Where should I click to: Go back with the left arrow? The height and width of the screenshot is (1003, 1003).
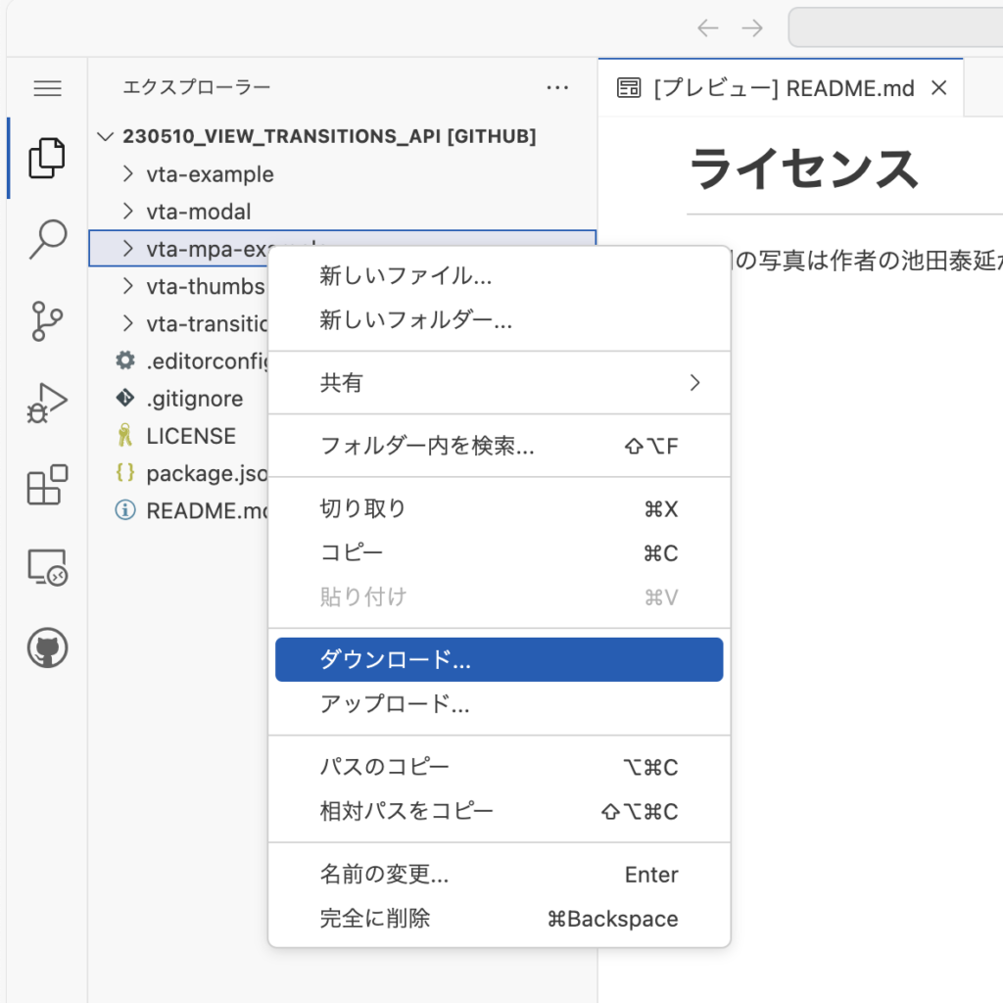click(x=707, y=28)
